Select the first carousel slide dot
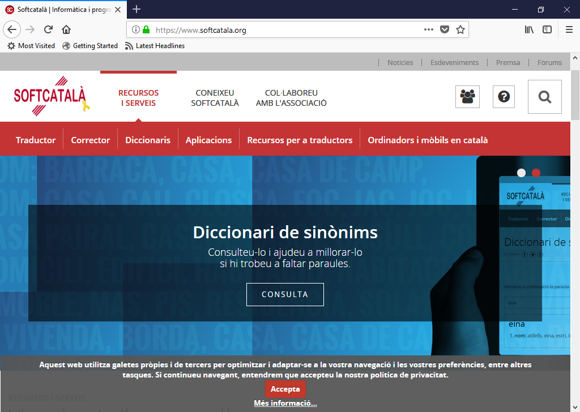 coord(521,173)
